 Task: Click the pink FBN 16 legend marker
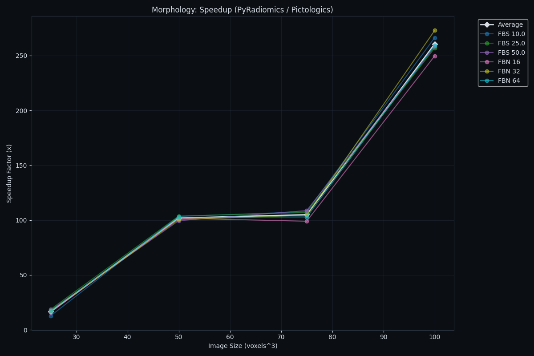tap(487, 62)
